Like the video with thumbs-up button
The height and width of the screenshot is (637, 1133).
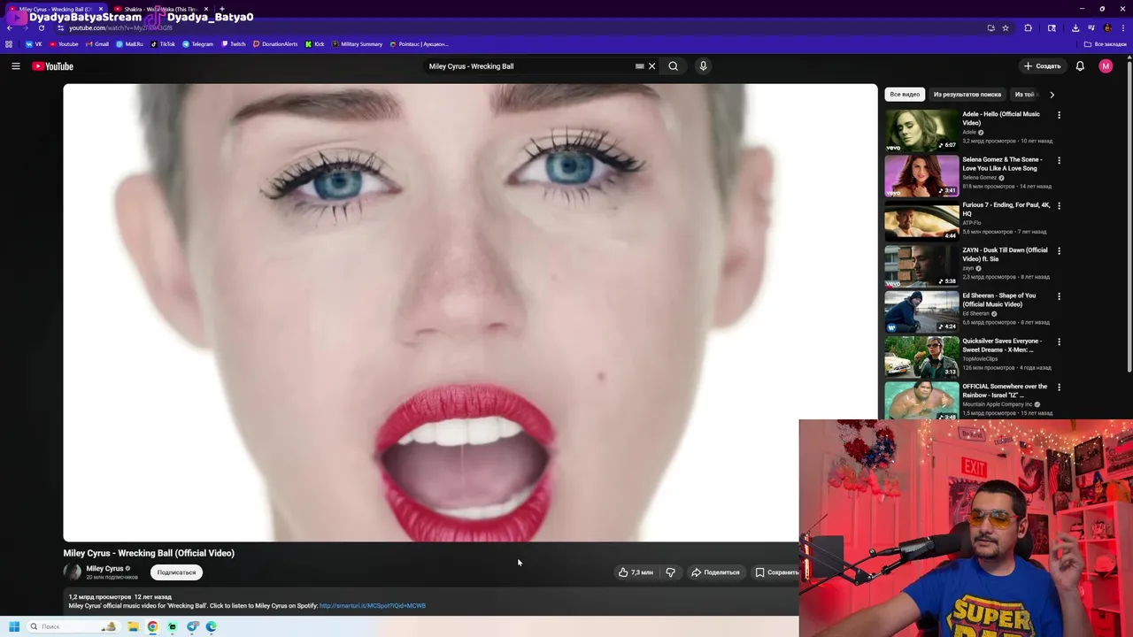click(x=636, y=572)
